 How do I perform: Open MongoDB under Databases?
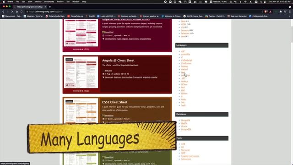click(185, 120)
